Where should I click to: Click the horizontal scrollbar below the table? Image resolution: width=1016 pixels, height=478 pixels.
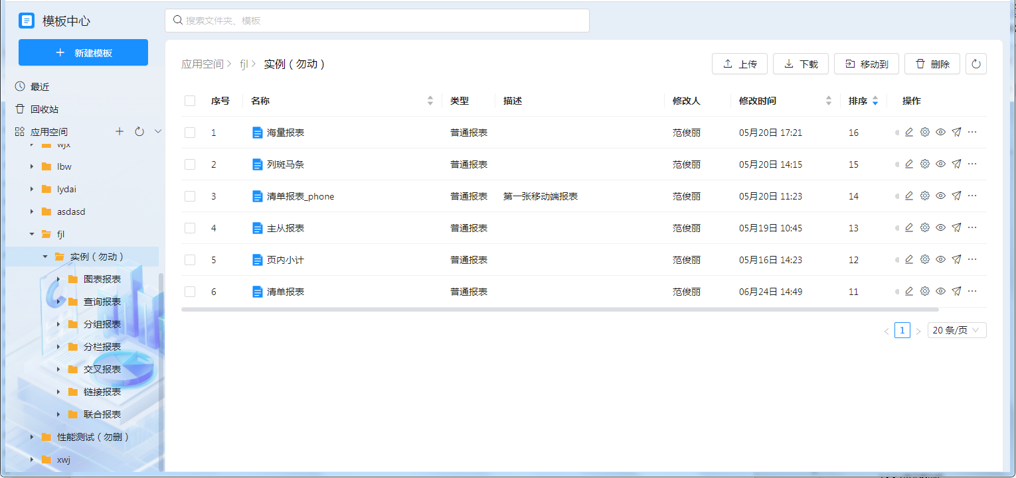coord(559,310)
